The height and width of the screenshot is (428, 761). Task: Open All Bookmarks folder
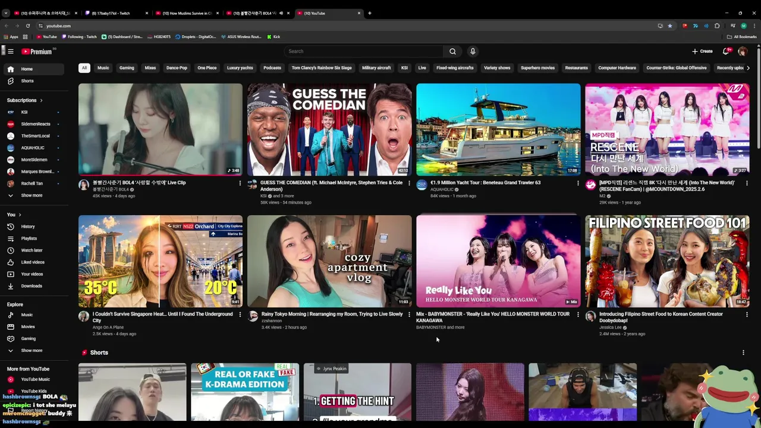point(741,37)
